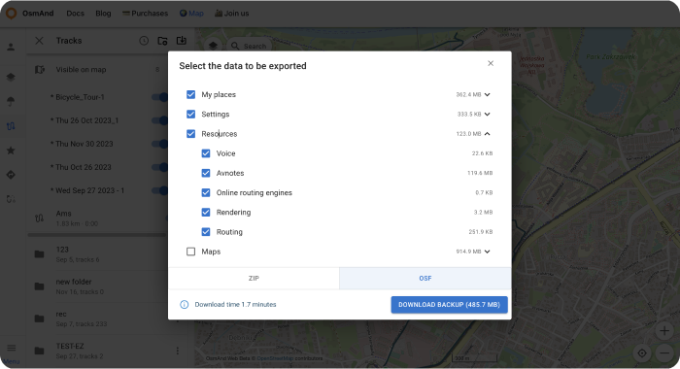Open the tracks sidebar icon
Screen dimensions: 680x369
(x=11, y=126)
